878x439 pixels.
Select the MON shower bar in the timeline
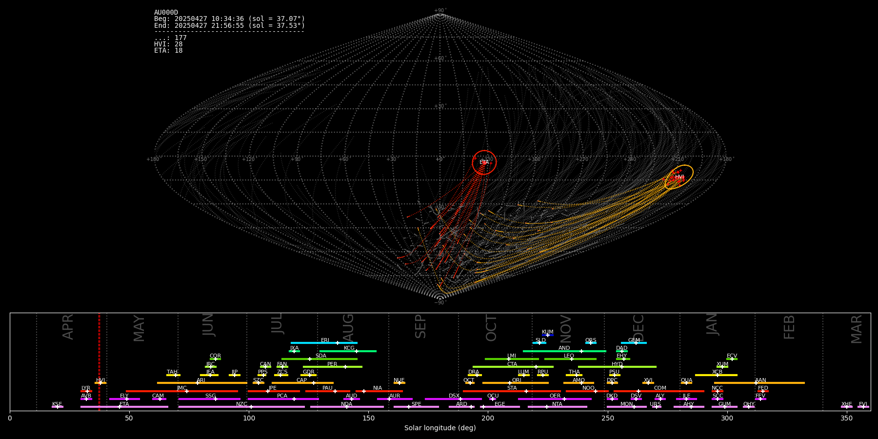[627, 407]
